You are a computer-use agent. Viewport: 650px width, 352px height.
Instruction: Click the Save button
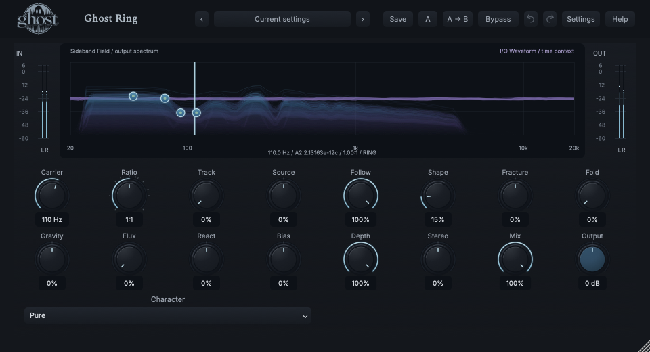(397, 19)
